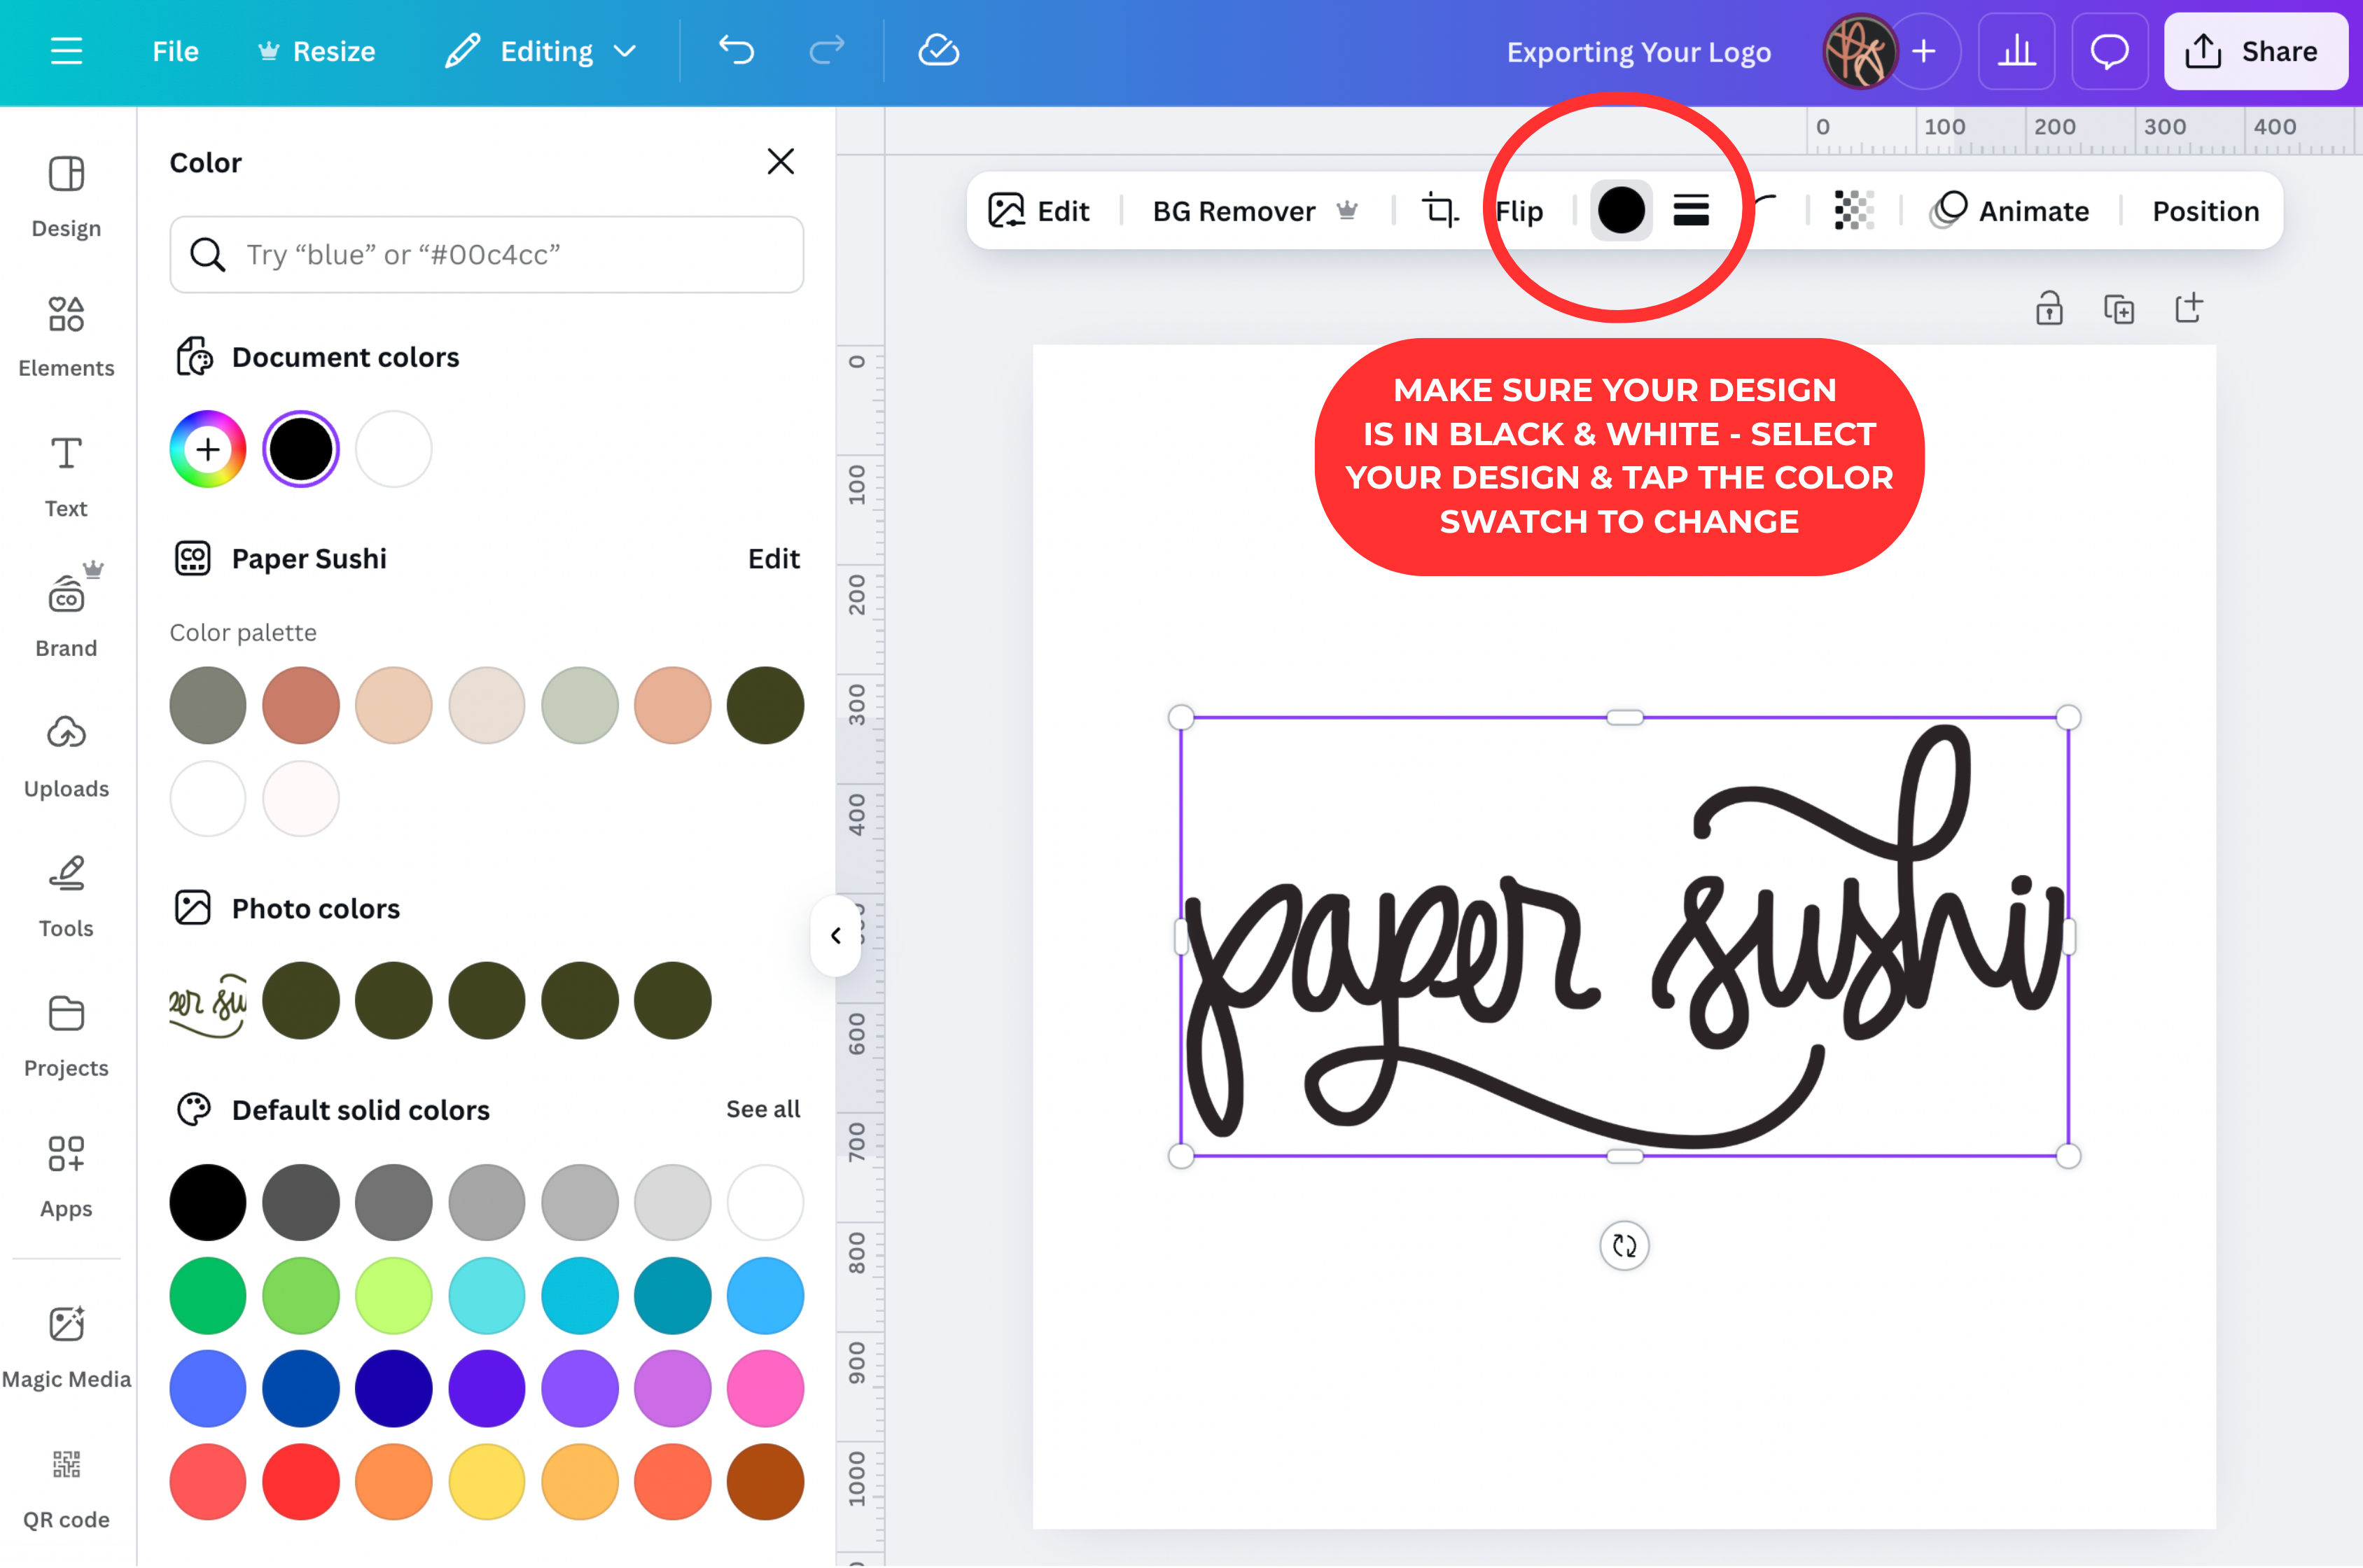
Task: Click Animate in the toolbar
Action: [x=2010, y=211]
